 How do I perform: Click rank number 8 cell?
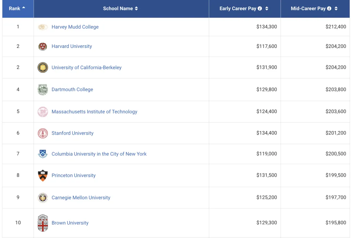tap(18, 175)
